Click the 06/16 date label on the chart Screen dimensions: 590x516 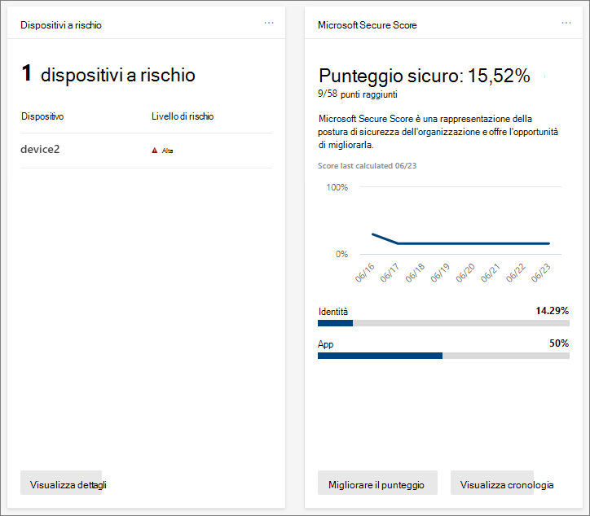tap(364, 273)
